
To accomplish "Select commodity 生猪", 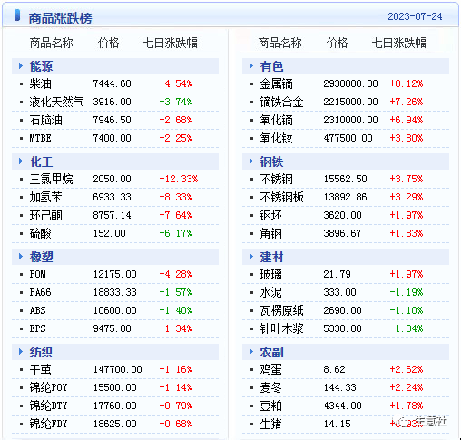I will [271, 424].
